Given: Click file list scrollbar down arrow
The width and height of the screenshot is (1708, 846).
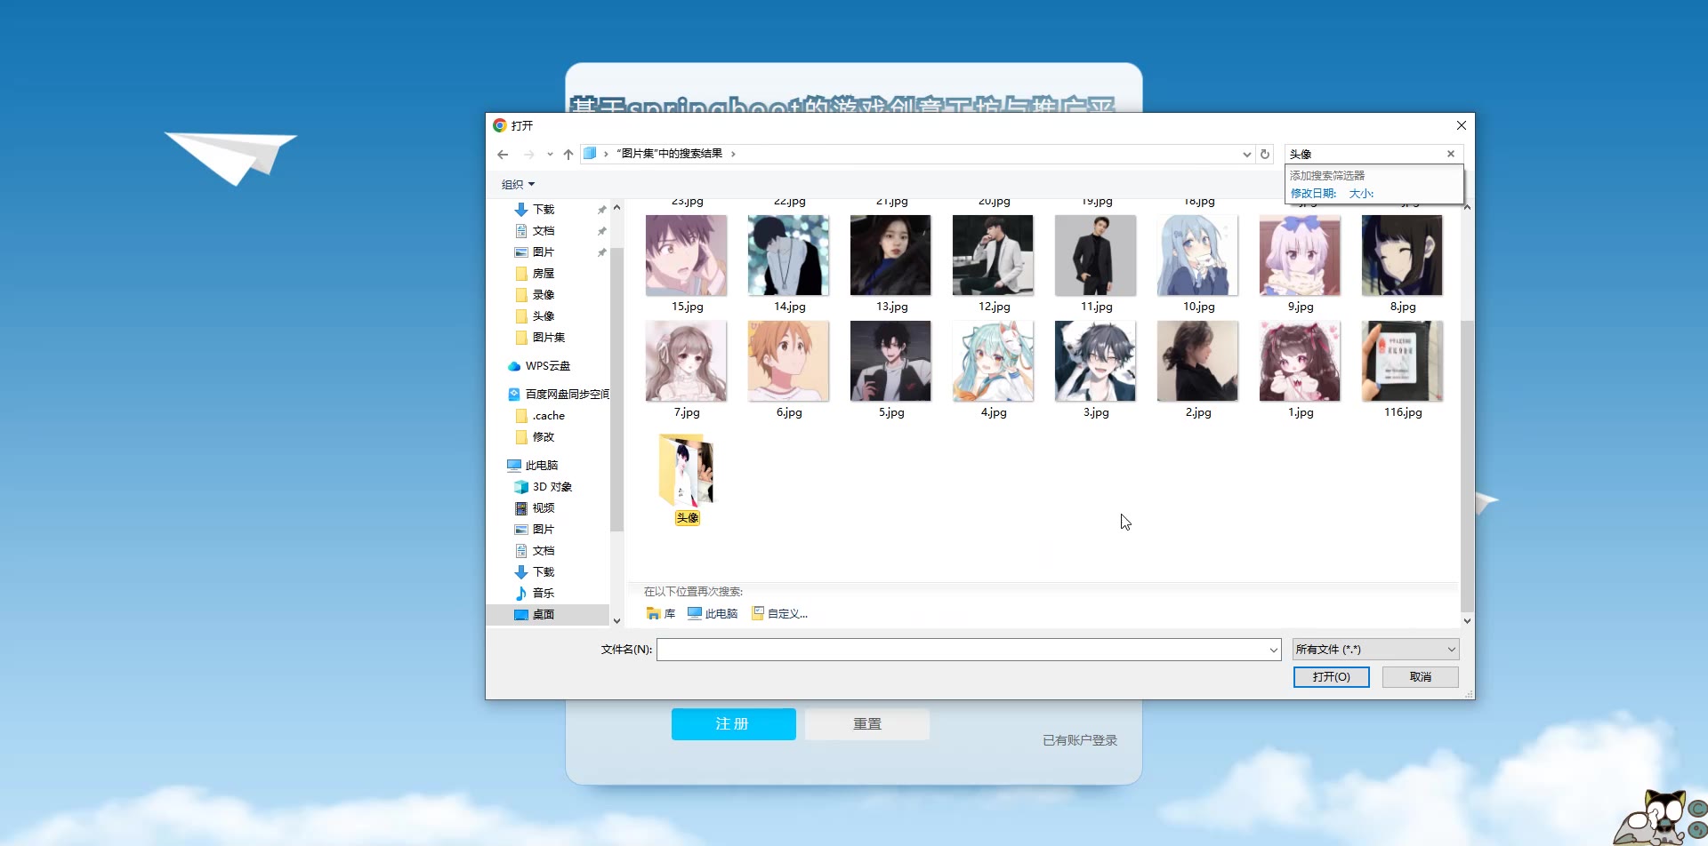Looking at the screenshot, I should (1467, 621).
